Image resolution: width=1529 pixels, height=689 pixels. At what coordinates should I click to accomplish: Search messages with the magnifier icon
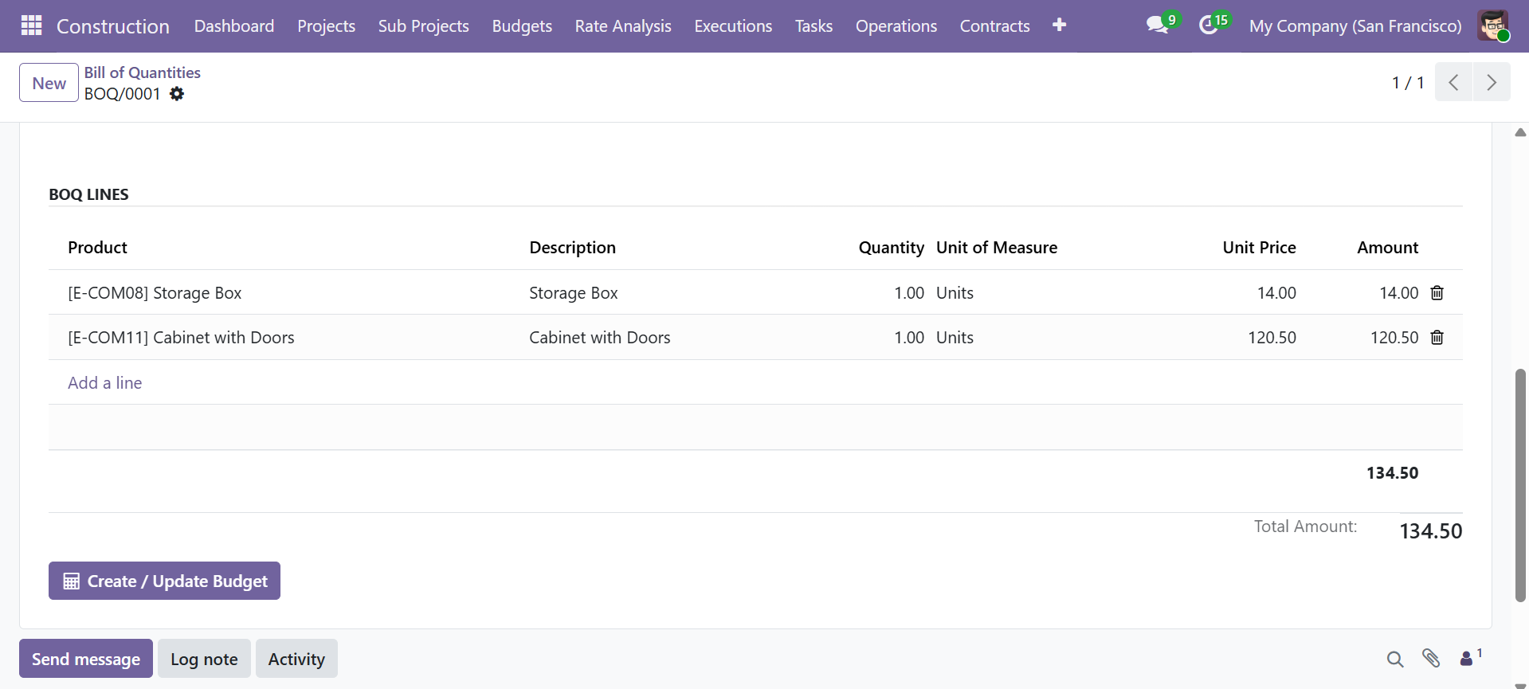(x=1394, y=659)
